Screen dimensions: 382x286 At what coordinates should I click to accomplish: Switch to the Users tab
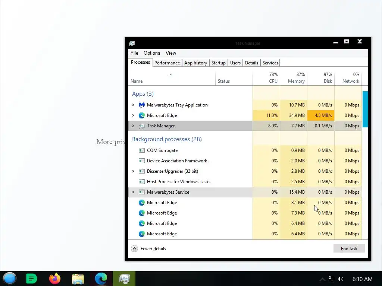pyautogui.click(x=235, y=63)
